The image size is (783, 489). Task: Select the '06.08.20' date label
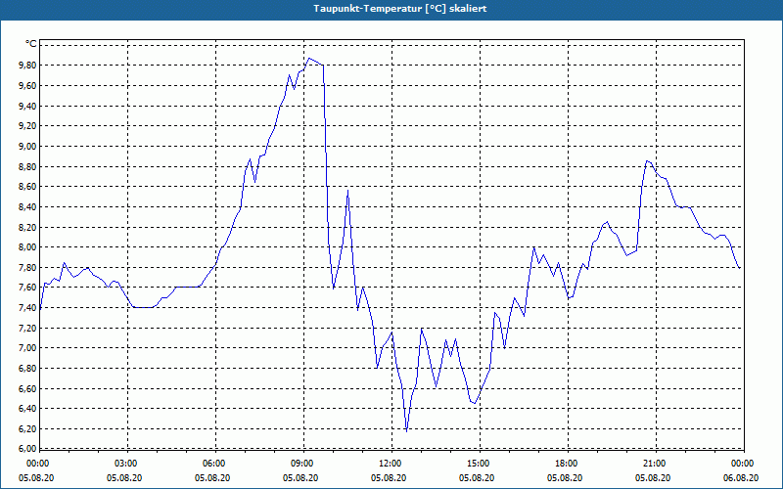pyautogui.click(x=742, y=478)
